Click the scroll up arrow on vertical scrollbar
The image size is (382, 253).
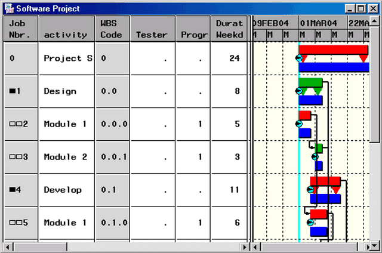click(374, 21)
